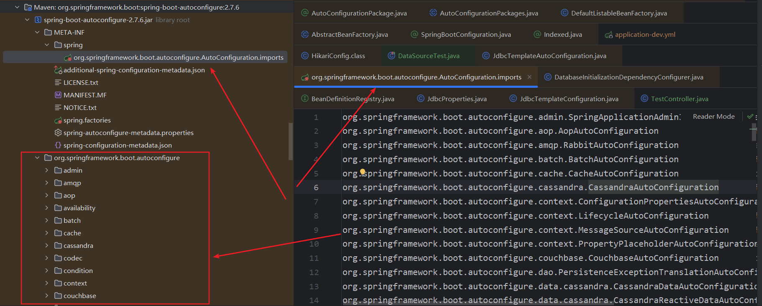
Task: Click the cache folder icon
Action: [x=58, y=233]
